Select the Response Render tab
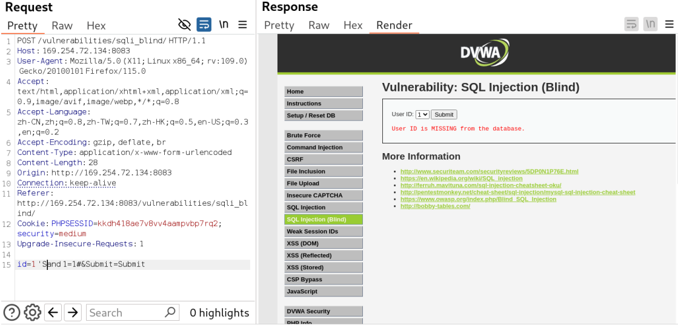The width and height of the screenshot is (678, 325). point(394,25)
